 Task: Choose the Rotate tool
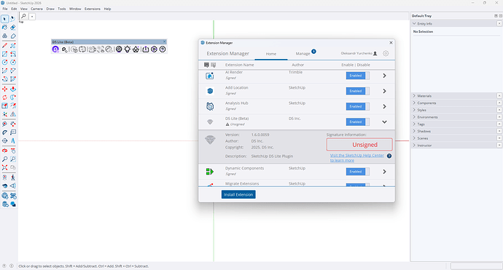[x=5, y=98]
